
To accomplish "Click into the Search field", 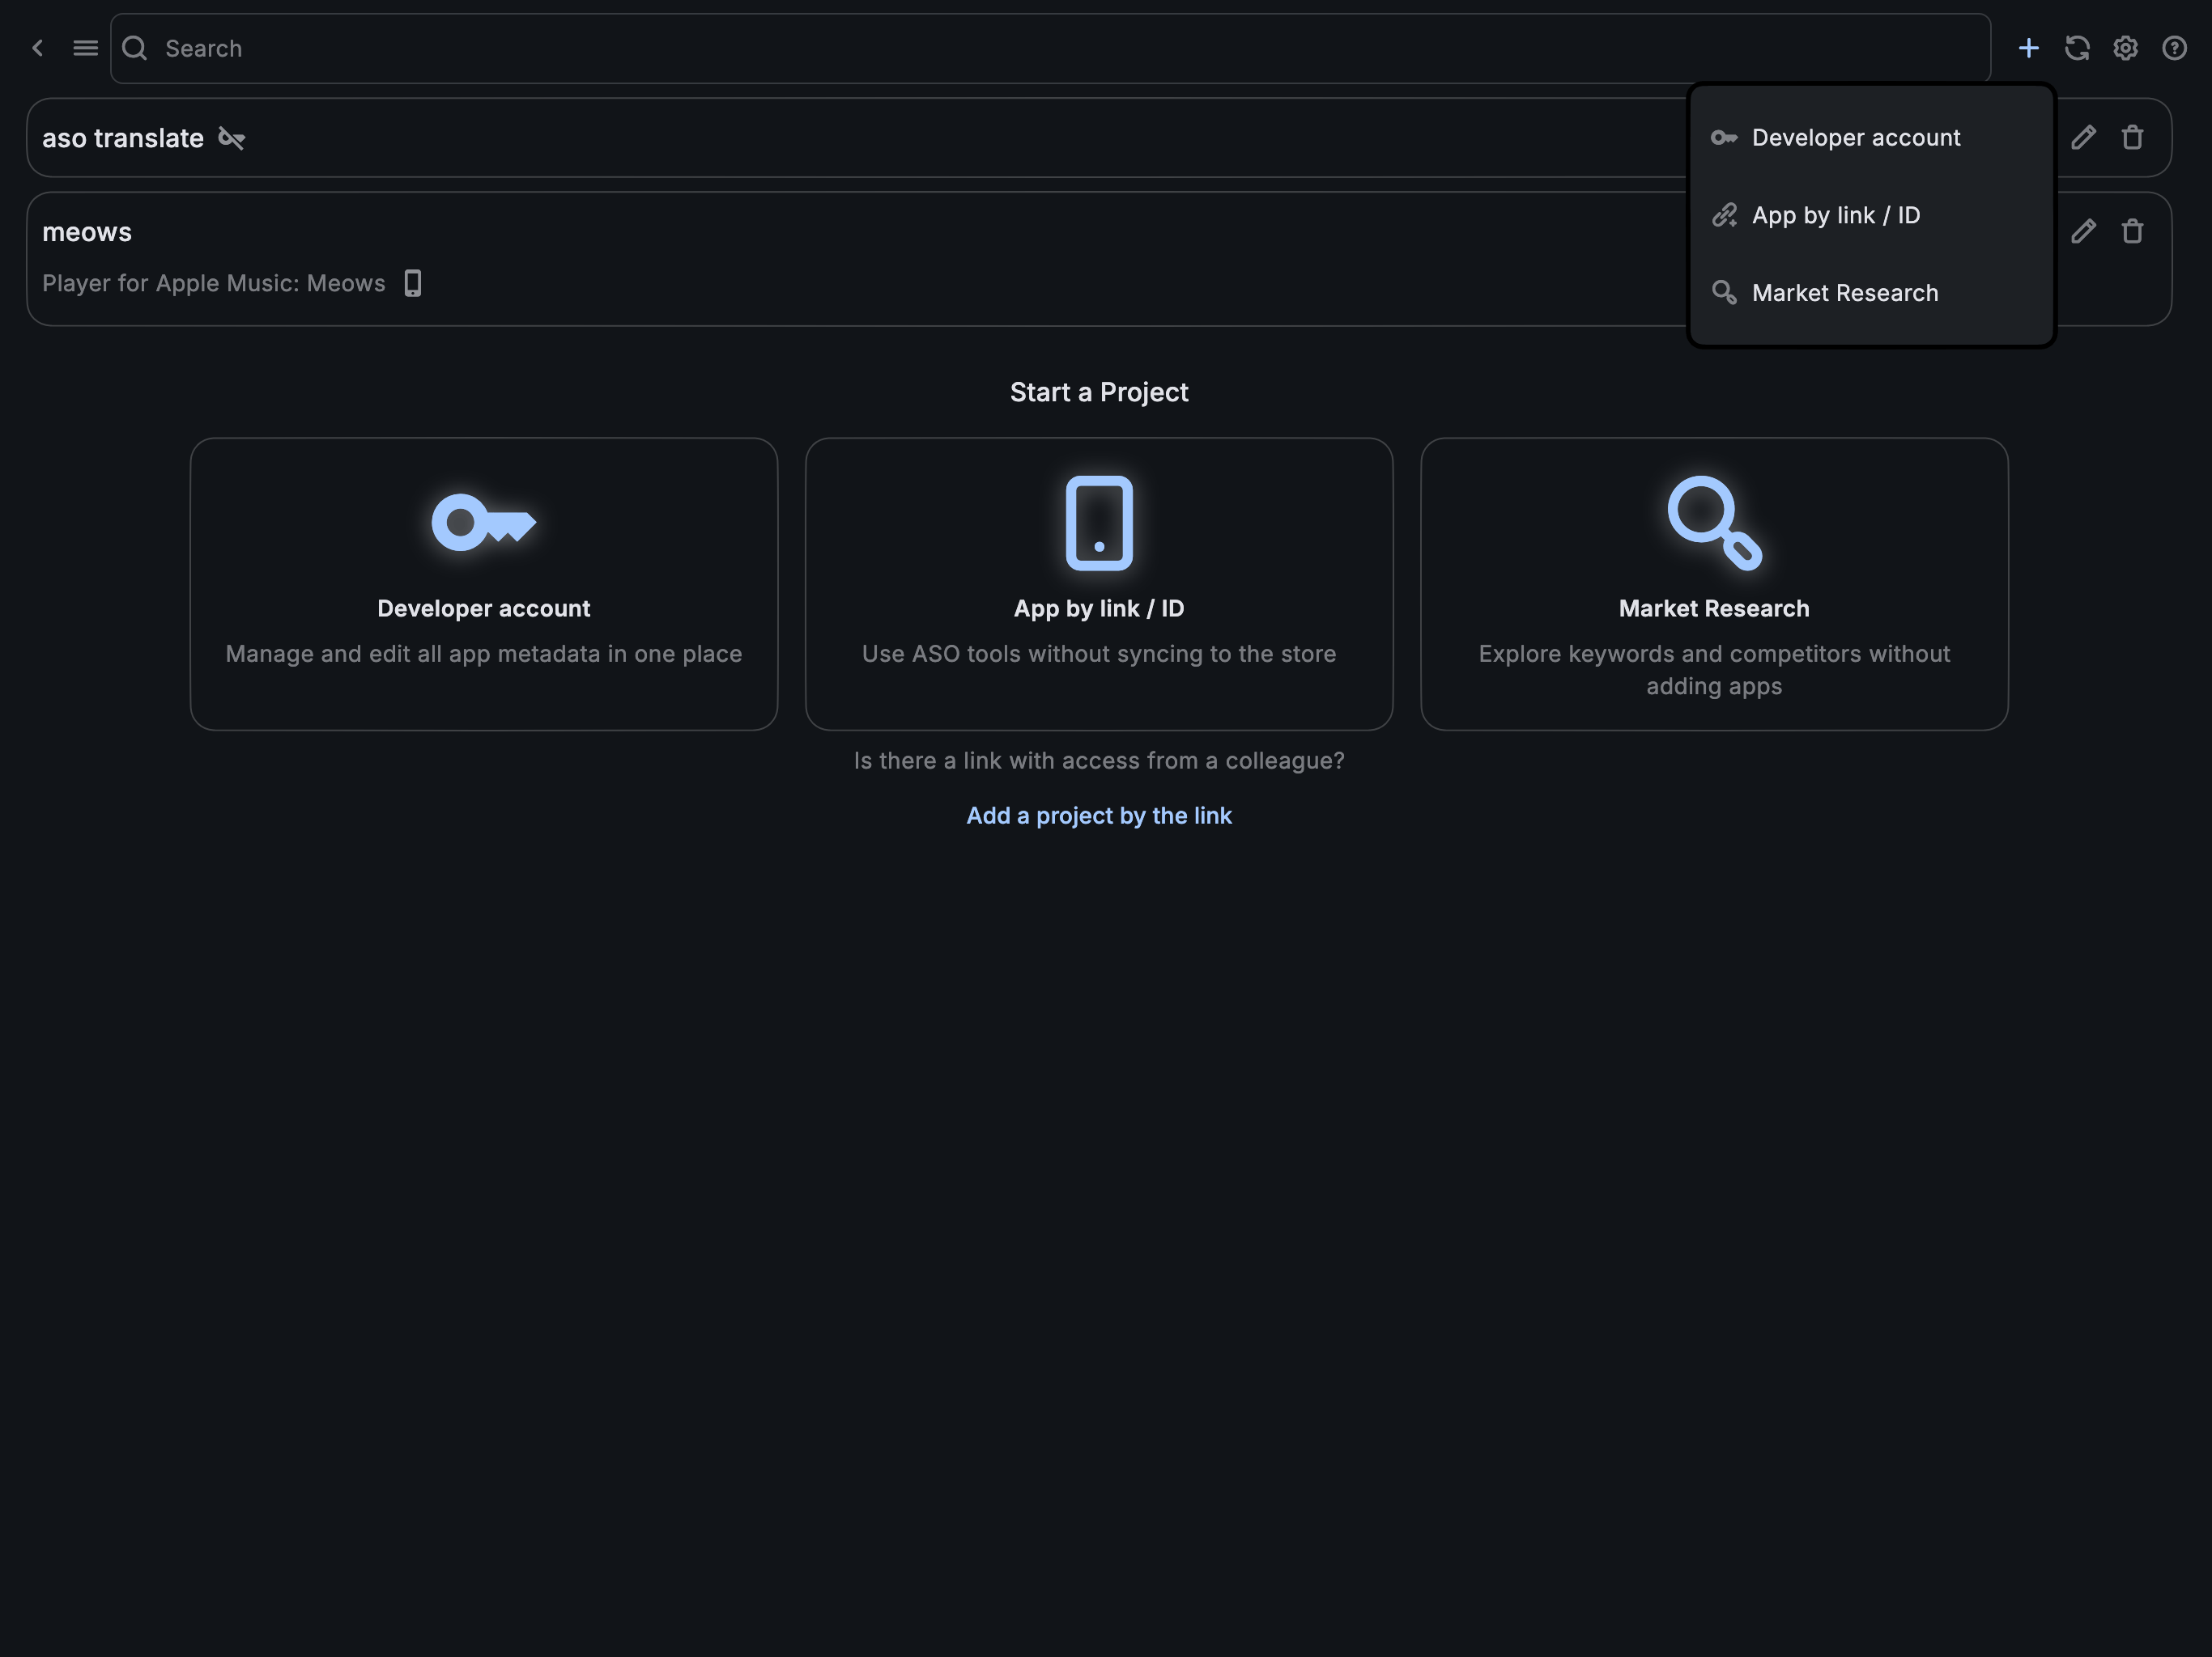I will (x=1000, y=48).
